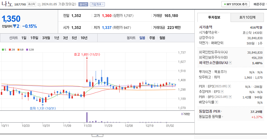Click the 코스닥 1430위 ranking value
The image size is (267, 139).
coord(252,33)
